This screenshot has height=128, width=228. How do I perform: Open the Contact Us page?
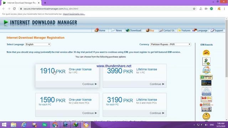click(167, 30)
